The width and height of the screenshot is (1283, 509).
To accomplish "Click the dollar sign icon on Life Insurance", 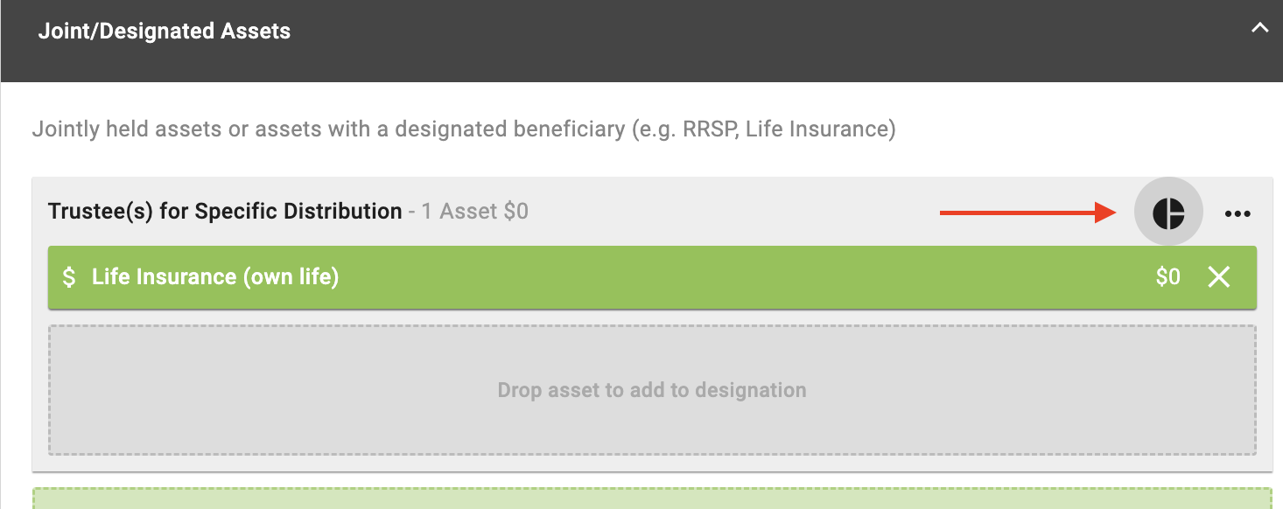I will coord(69,277).
